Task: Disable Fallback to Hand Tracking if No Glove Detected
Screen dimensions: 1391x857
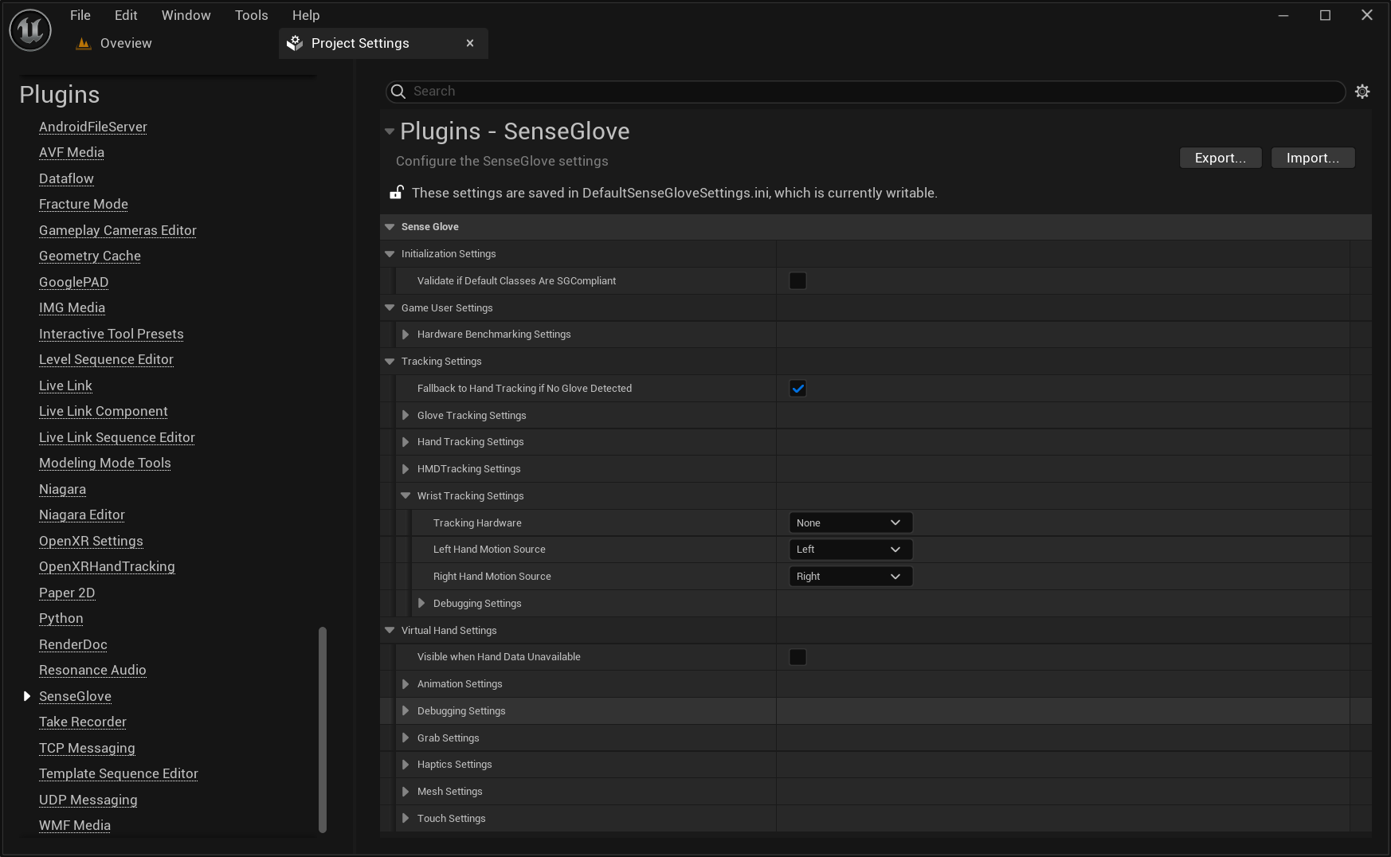Action: click(x=797, y=388)
